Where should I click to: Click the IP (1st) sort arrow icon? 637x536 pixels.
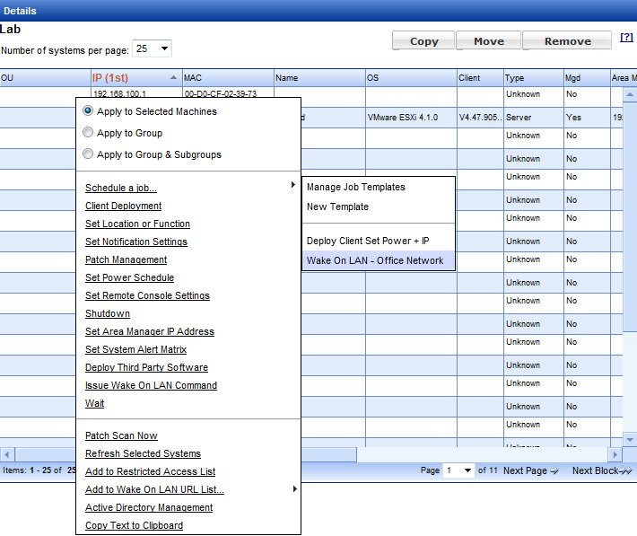pos(173,78)
